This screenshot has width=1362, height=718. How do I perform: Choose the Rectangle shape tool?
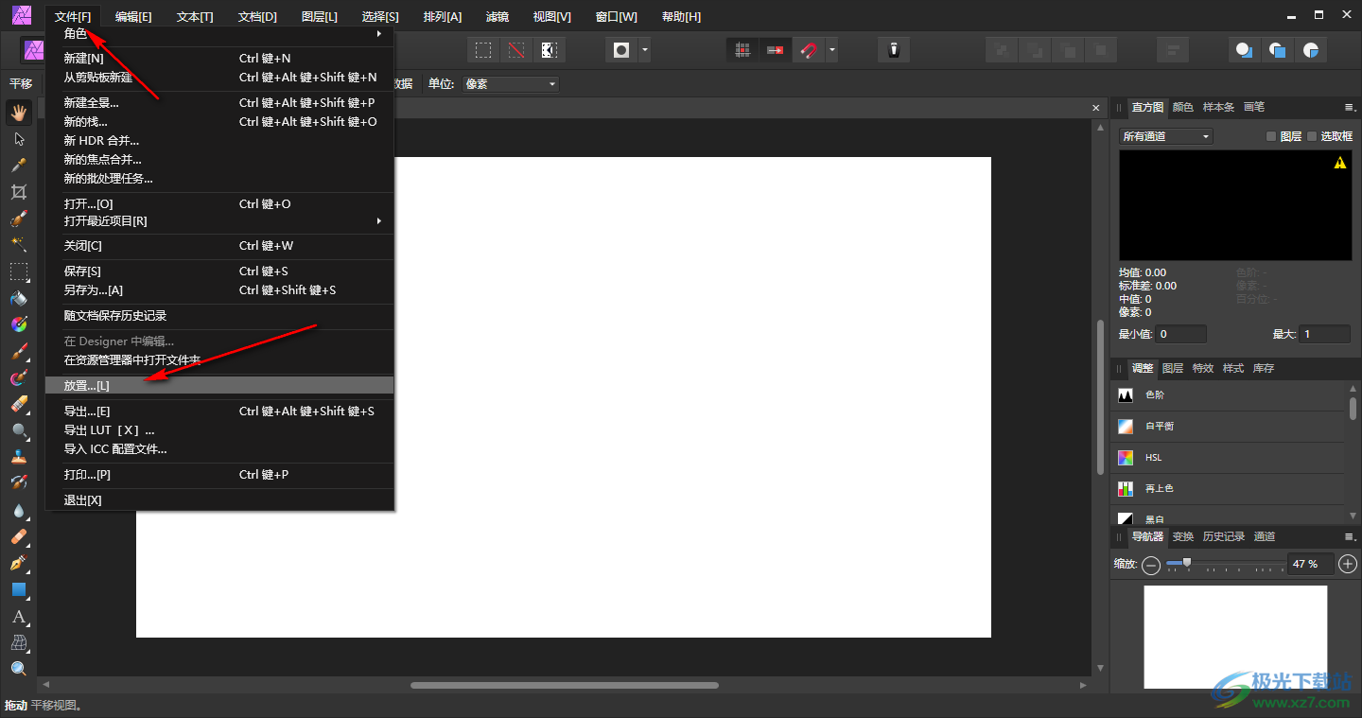[x=18, y=589]
